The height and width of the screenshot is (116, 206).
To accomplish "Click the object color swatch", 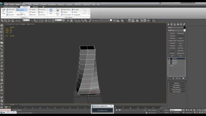I will 184,27.
